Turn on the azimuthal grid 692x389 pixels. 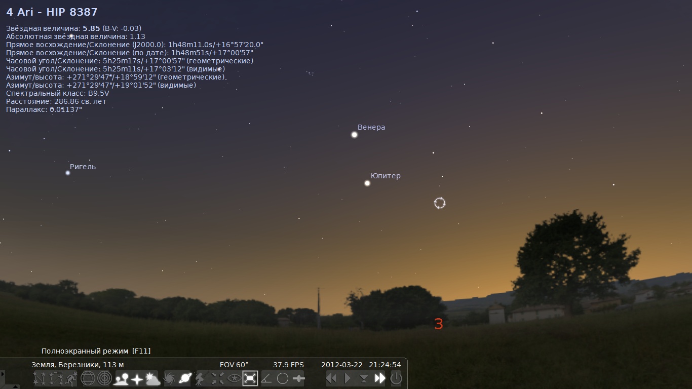[x=104, y=378]
